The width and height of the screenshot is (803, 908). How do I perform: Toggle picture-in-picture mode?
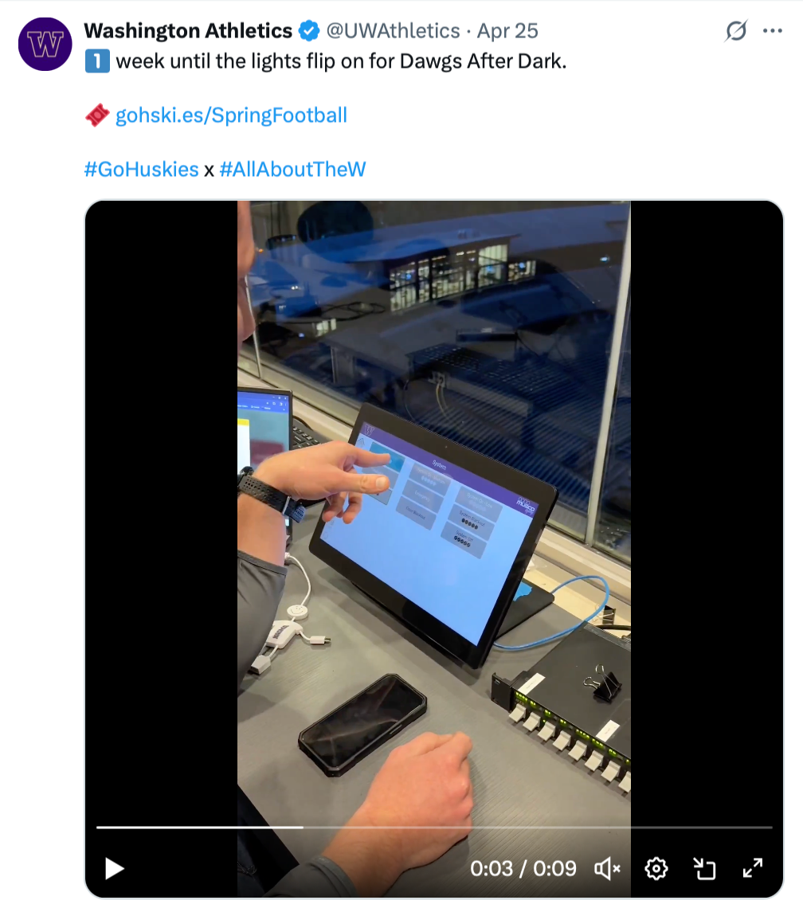[704, 869]
